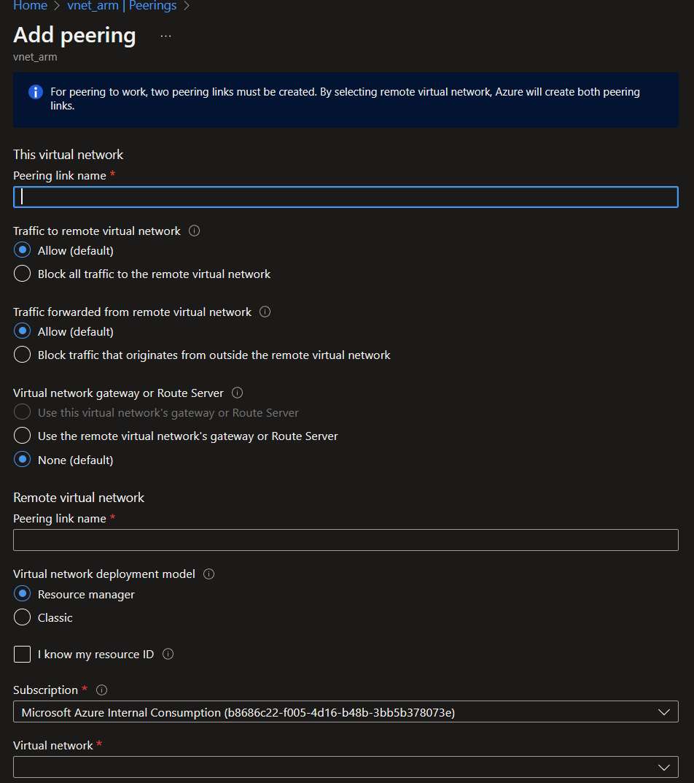
Task: Click the Subscription dropdown chevron arrow
Action: click(x=664, y=712)
